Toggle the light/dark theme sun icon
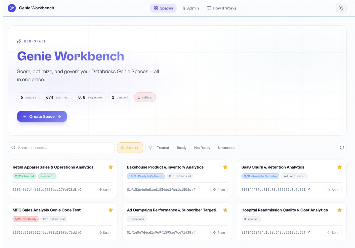Screen dimensions: 355x248 click(341, 8)
